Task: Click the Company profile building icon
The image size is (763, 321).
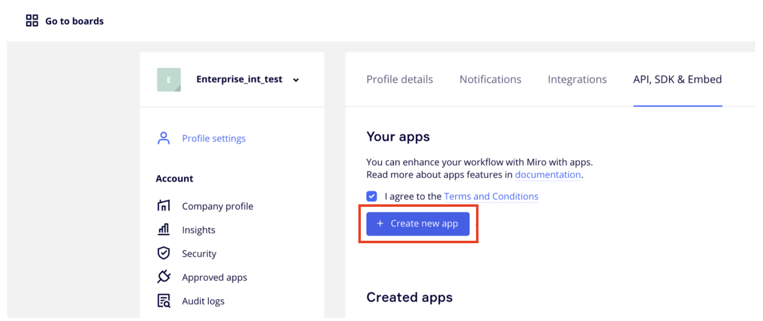Action: coord(163,206)
